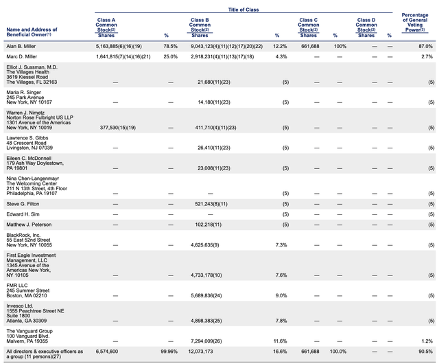This screenshot has width=439, height=364.
Task: Select the name Maria R. Singer
Action: [x=23, y=92]
